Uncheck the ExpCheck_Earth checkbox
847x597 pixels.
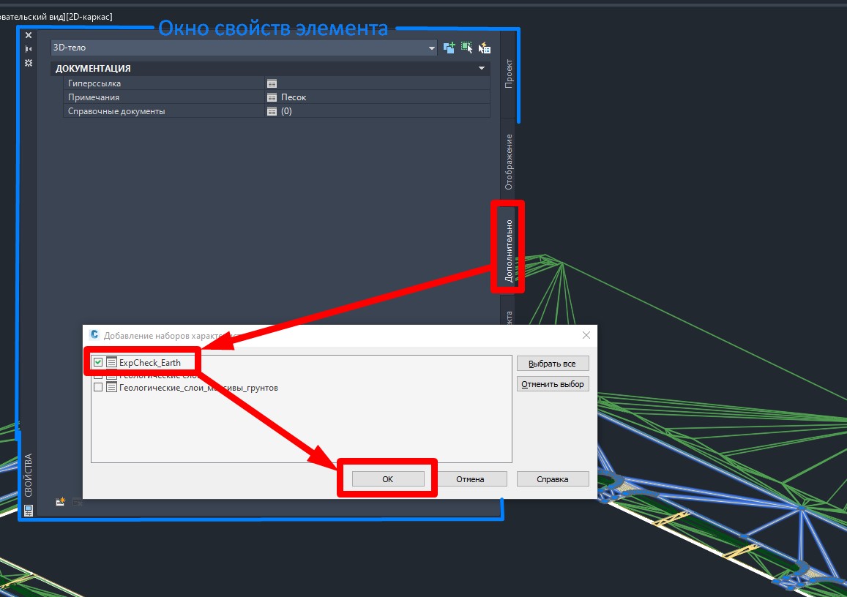pyautogui.click(x=98, y=362)
